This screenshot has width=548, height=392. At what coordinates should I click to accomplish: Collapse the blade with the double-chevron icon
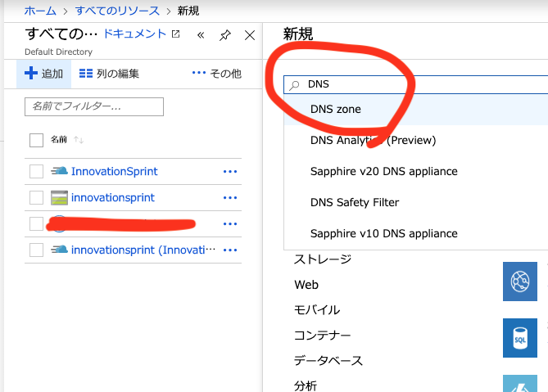pyautogui.click(x=201, y=35)
